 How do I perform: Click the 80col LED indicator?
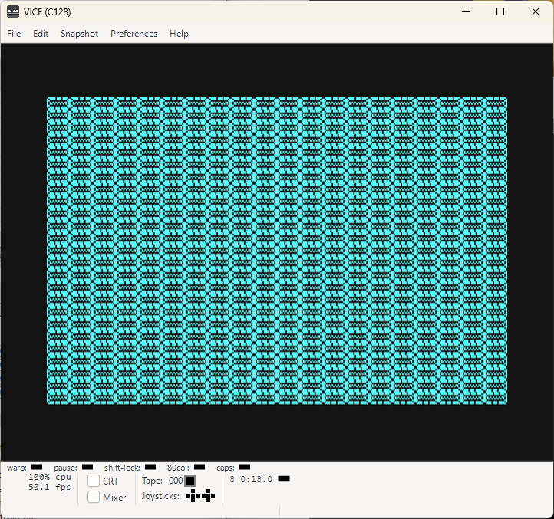200,467
